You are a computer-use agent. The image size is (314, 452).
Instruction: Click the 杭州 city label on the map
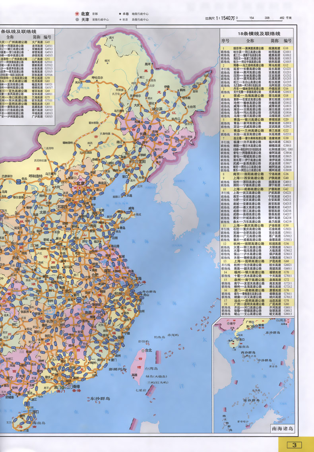pyautogui.click(x=118, y=293)
